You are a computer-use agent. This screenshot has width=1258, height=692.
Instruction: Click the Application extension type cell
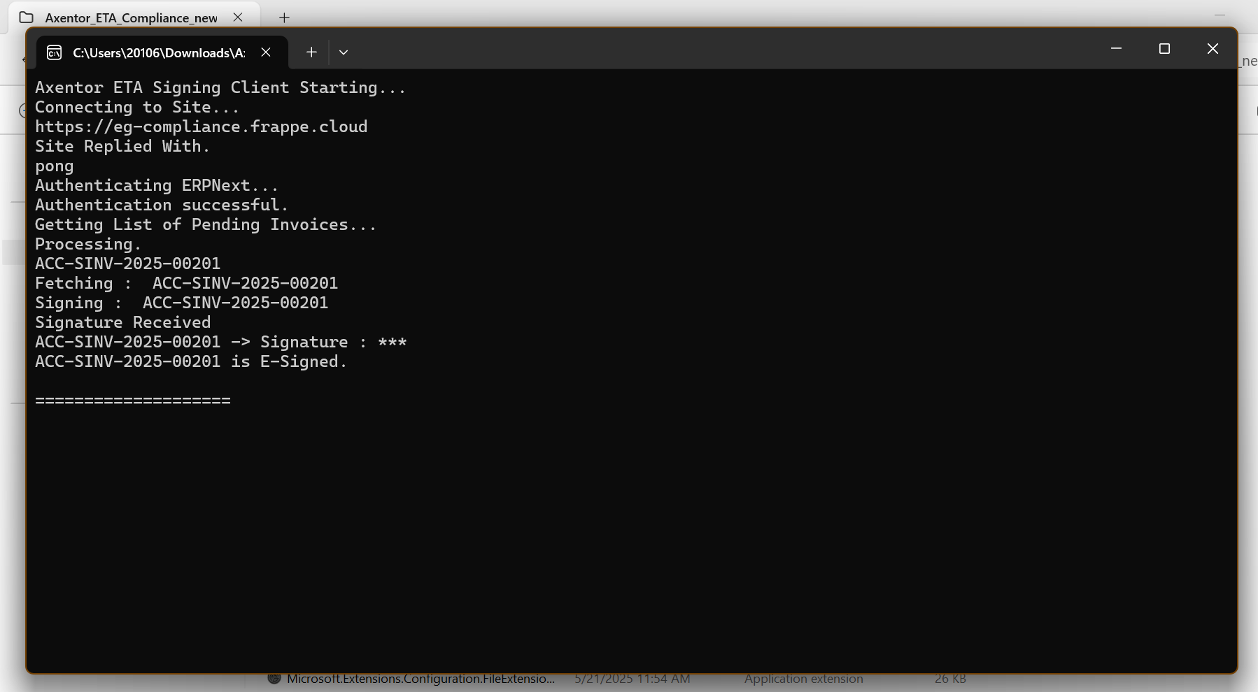tap(803, 679)
